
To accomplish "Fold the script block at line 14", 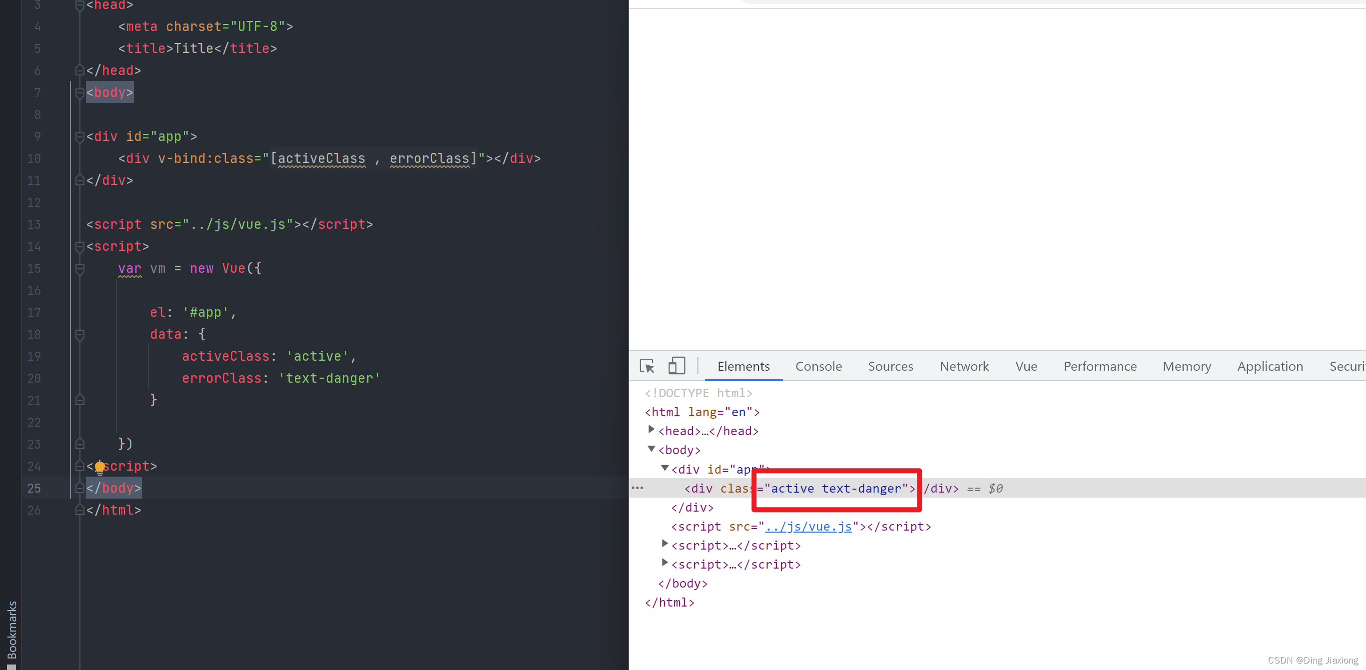I will point(79,247).
